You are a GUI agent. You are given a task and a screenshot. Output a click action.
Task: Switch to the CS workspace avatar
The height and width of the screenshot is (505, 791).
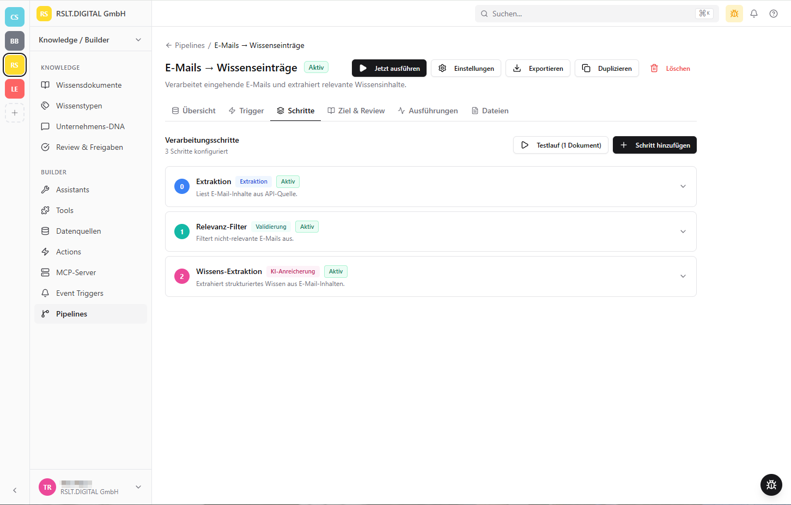click(x=15, y=17)
